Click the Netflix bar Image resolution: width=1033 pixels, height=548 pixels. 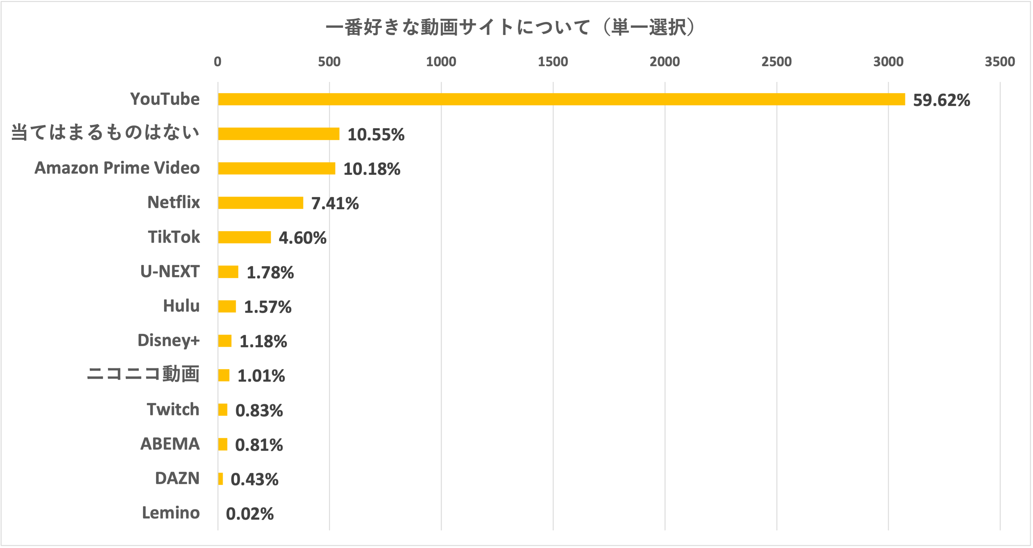coord(261,203)
